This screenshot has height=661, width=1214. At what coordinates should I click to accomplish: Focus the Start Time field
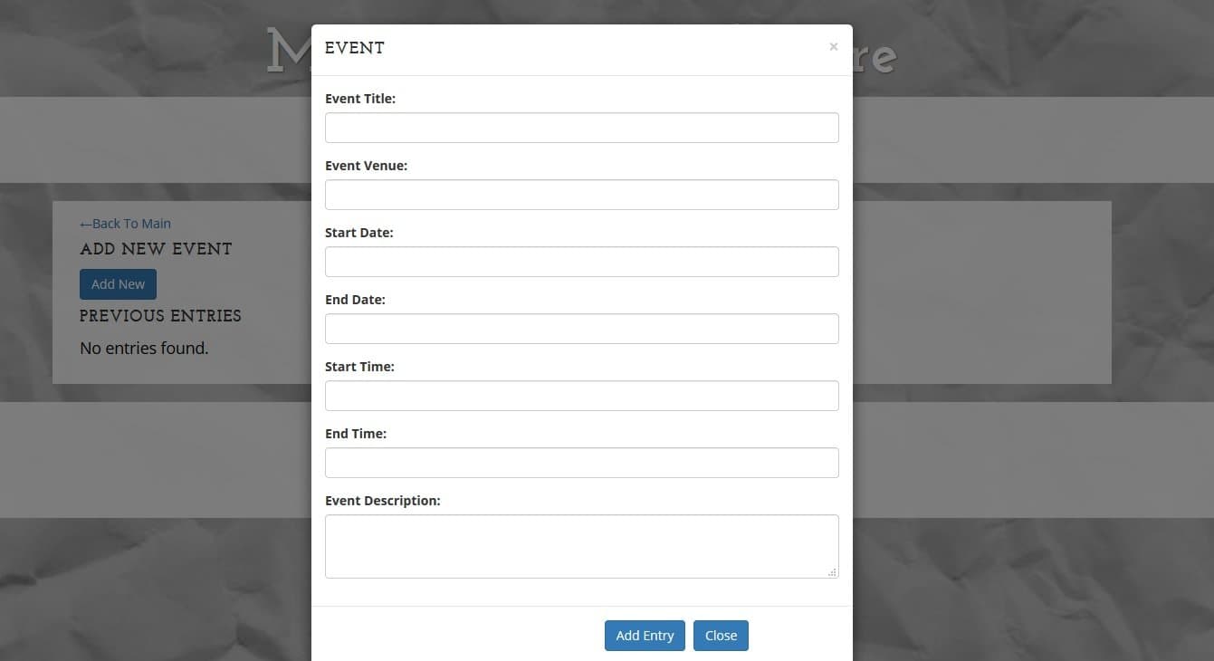[581, 396]
